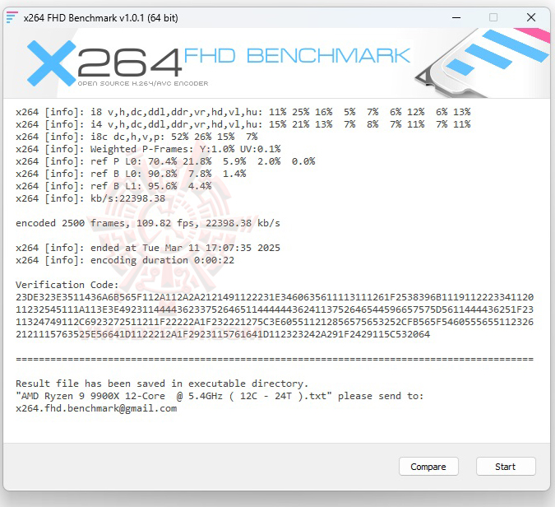Click the Compare button
The width and height of the screenshot is (555, 507).
(428, 466)
